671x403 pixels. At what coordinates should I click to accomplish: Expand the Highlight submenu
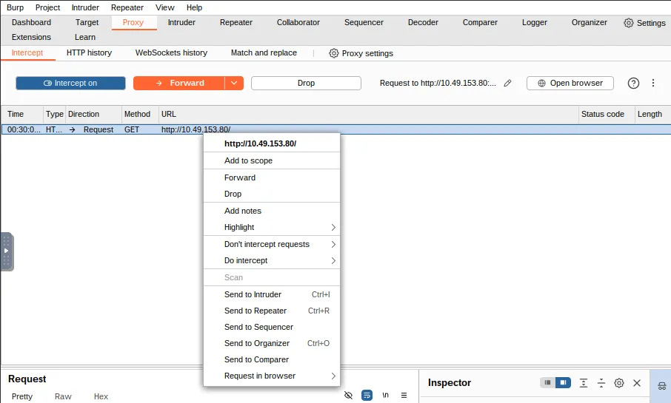pos(272,227)
